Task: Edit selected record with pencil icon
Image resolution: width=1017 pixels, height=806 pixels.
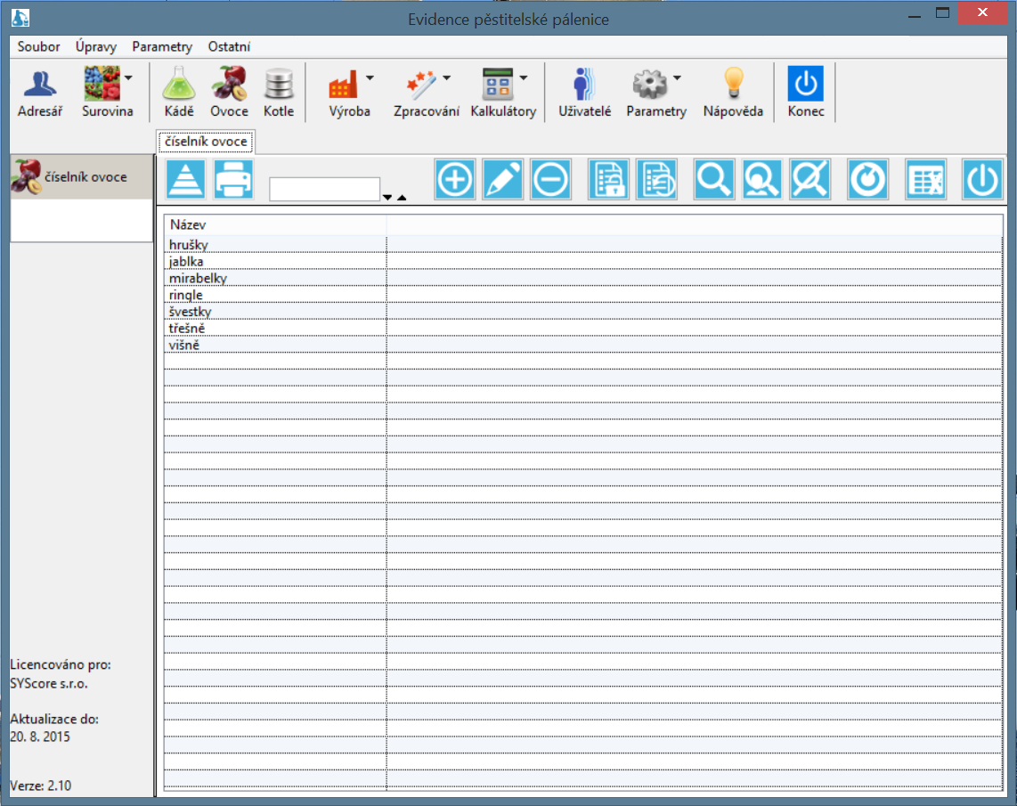Action: tap(503, 180)
